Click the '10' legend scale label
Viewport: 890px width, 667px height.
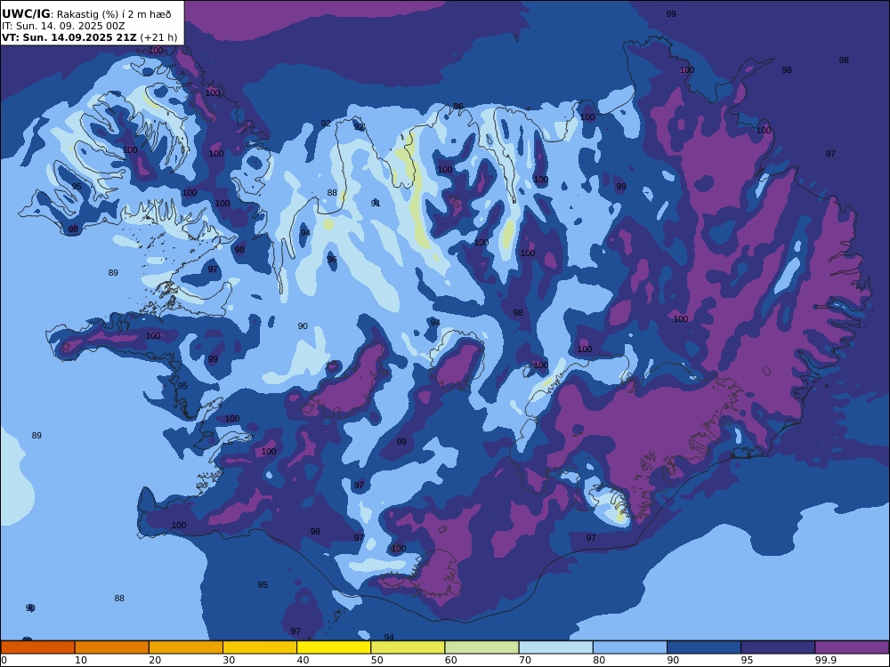click(81, 660)
